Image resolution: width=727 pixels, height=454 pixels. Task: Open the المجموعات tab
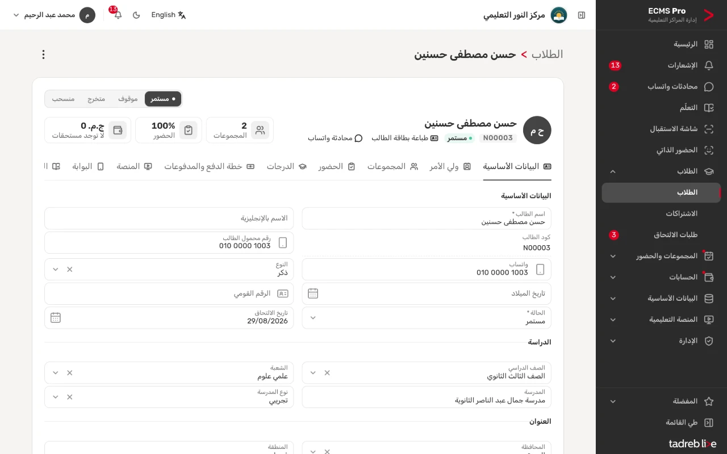coord(392,166)
